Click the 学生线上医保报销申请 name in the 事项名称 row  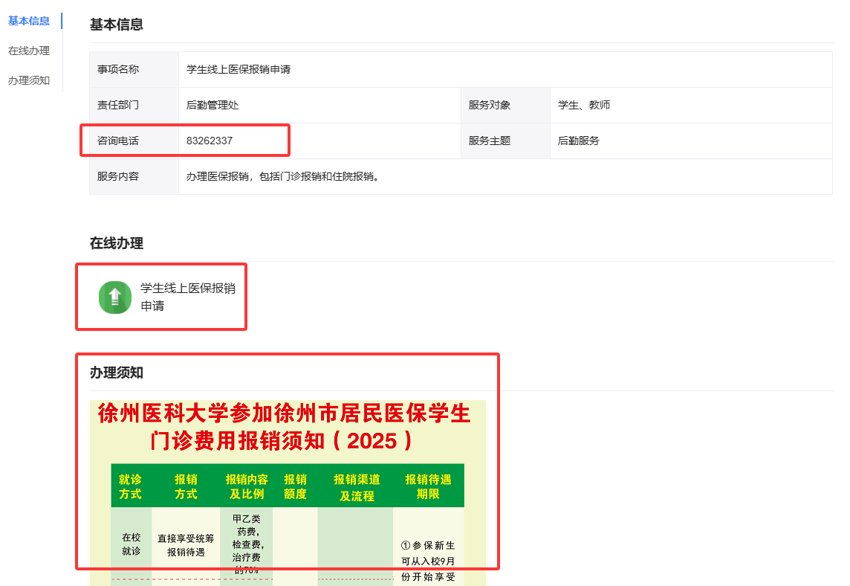[x=239, y=69]
